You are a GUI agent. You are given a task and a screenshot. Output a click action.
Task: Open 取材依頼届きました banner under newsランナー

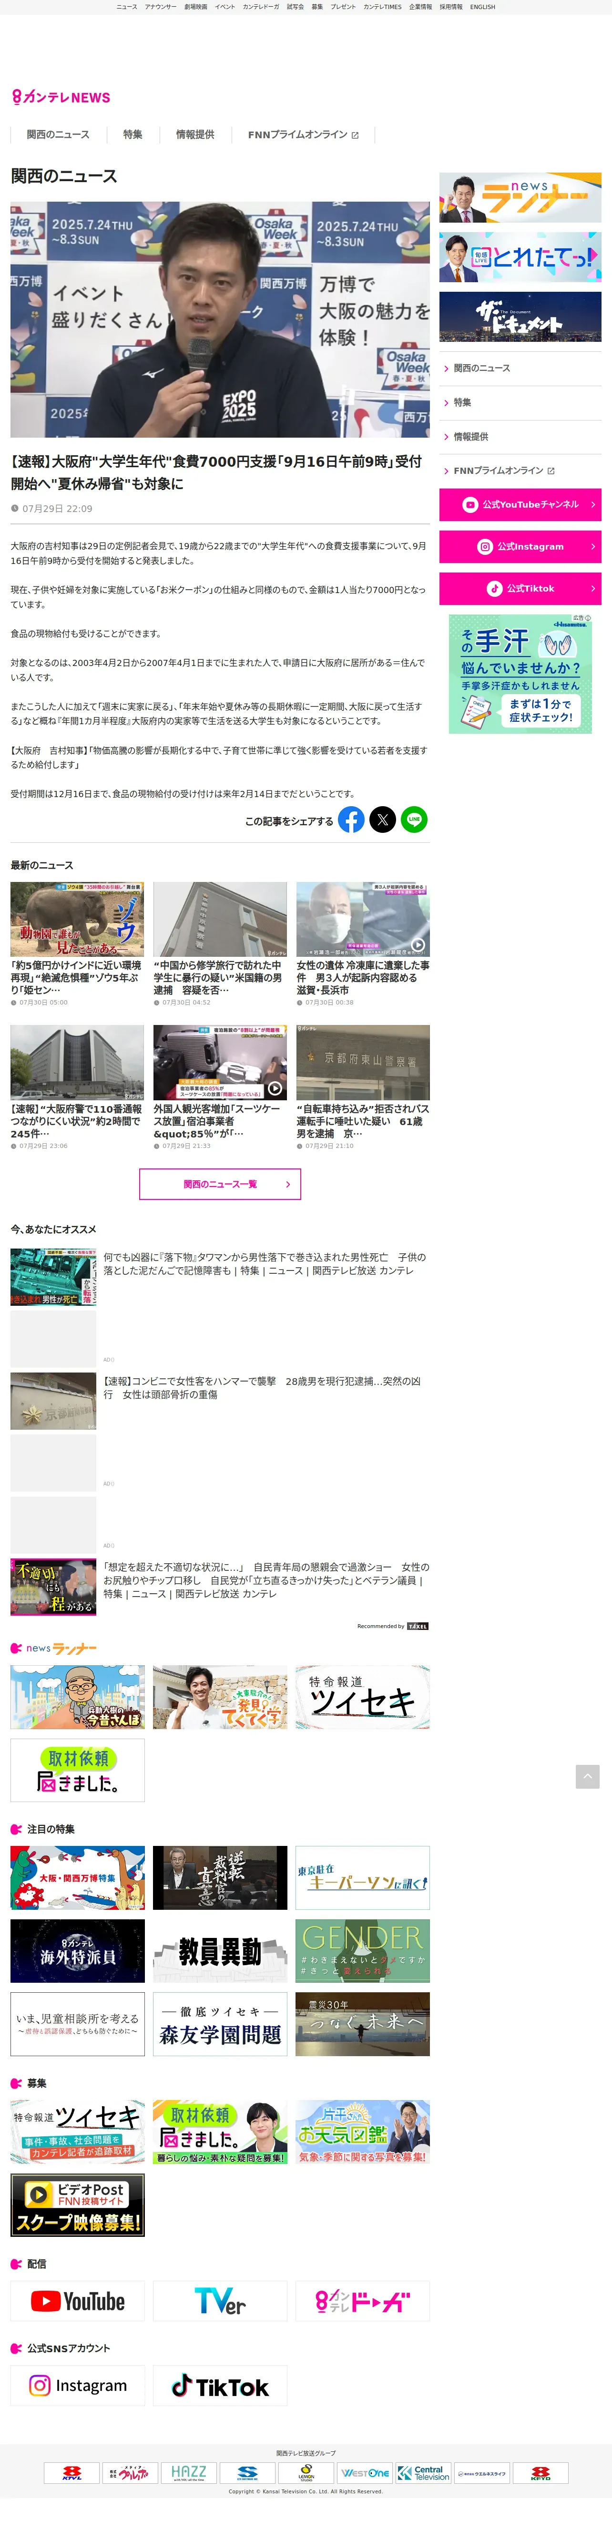coord(77,1771)
